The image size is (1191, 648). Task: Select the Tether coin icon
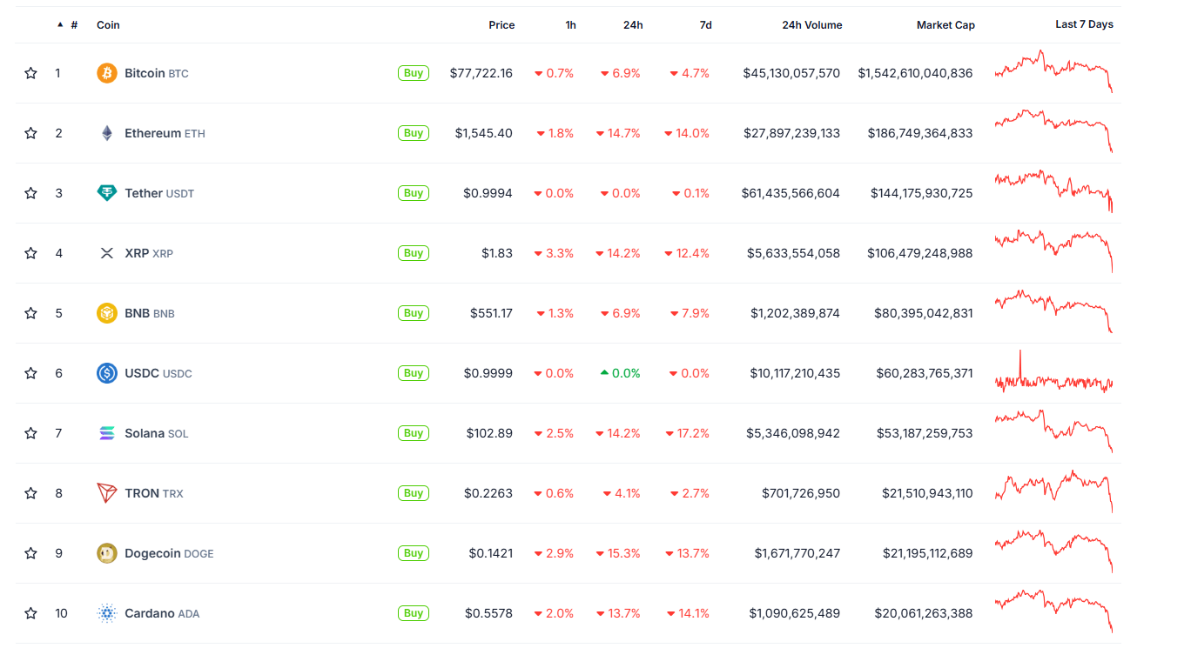point(106,193)
